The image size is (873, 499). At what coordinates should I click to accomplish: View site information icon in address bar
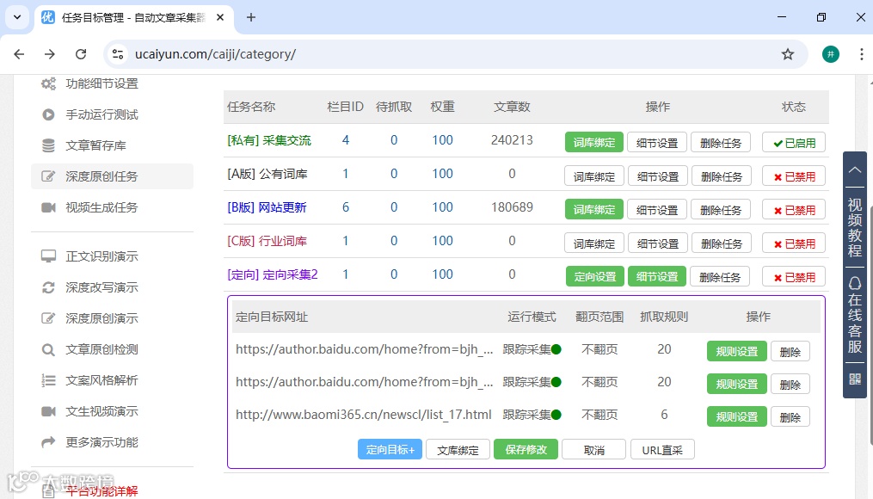tap(118, 54)
